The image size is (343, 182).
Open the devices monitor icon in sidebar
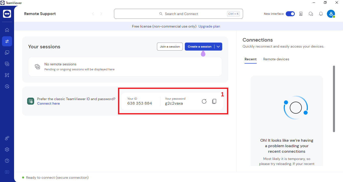point(7,53)
